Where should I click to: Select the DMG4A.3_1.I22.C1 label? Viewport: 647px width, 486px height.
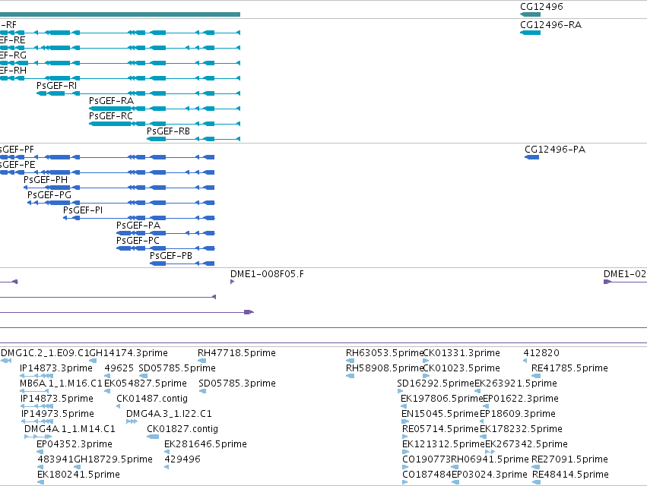point(169,415)
